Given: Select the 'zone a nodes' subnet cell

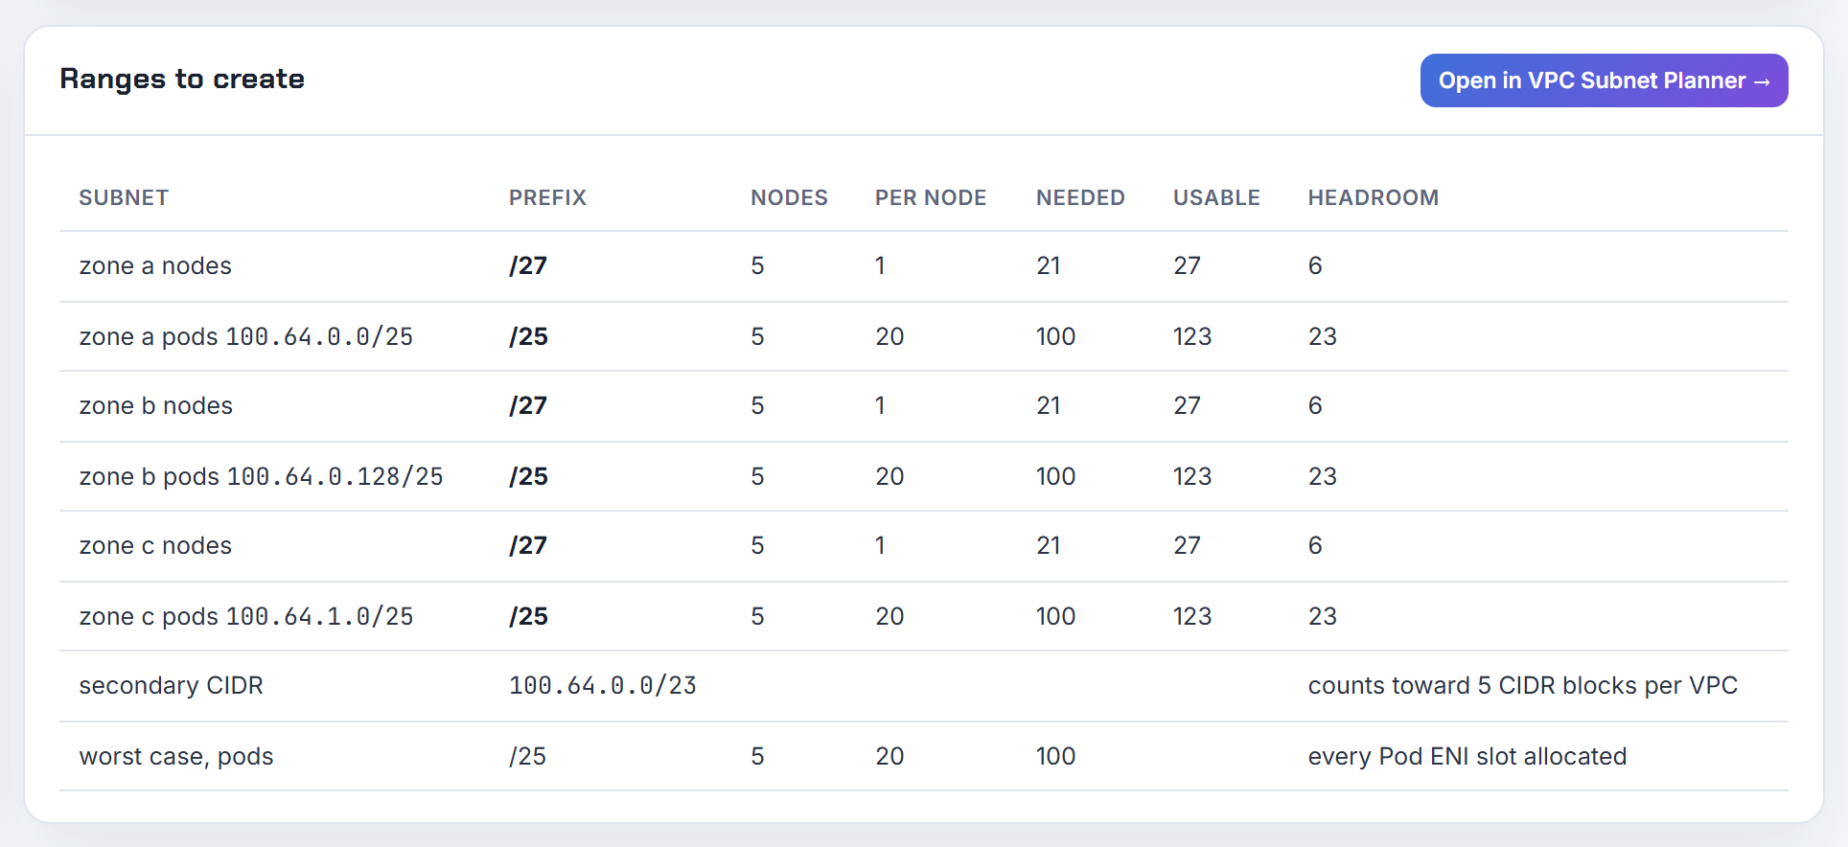Looking at the screenshot, I should point(155,265).
